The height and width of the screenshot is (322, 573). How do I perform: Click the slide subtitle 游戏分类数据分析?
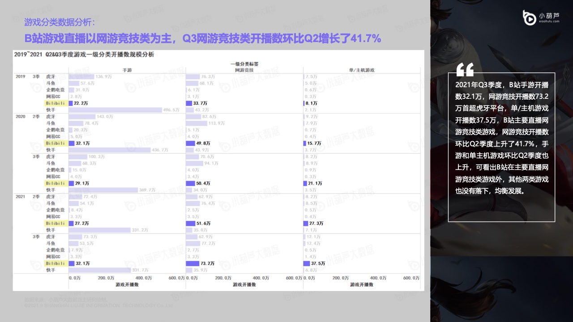(x=60, y=22)
